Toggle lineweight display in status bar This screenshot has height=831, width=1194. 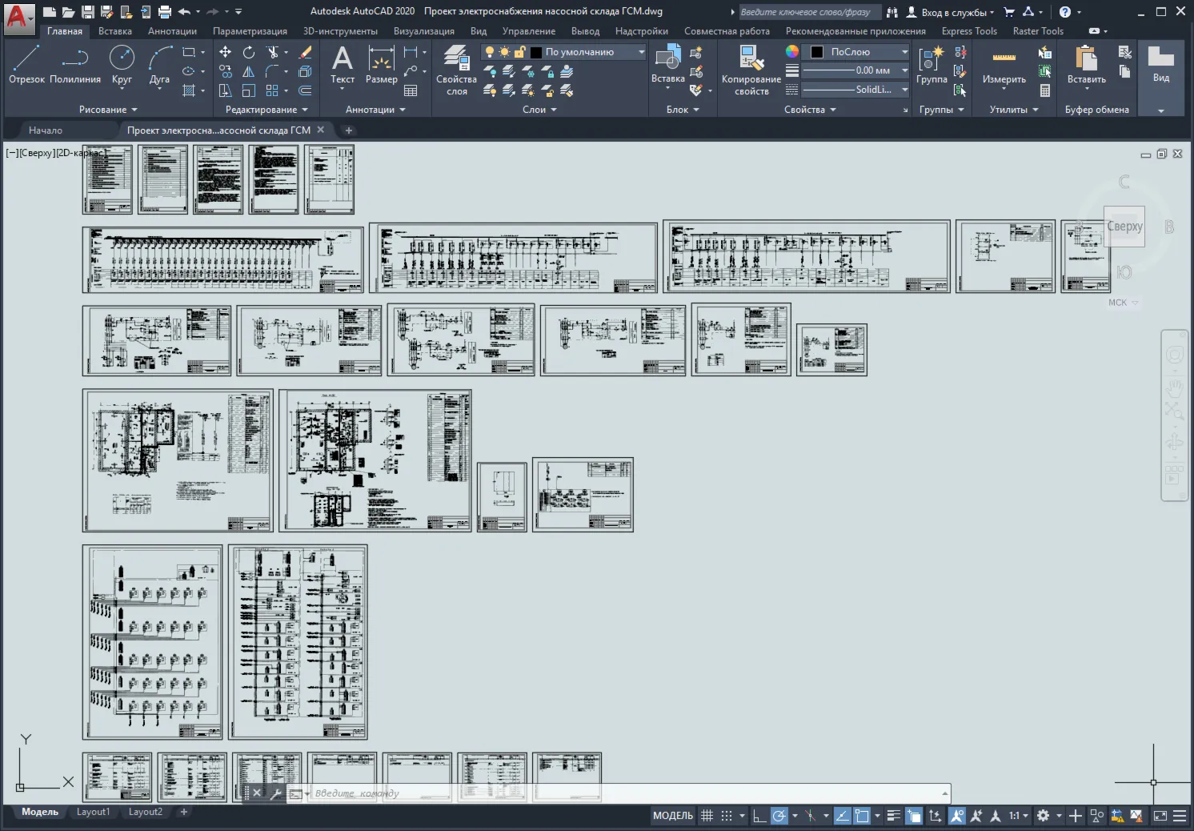tap(893, 816)
